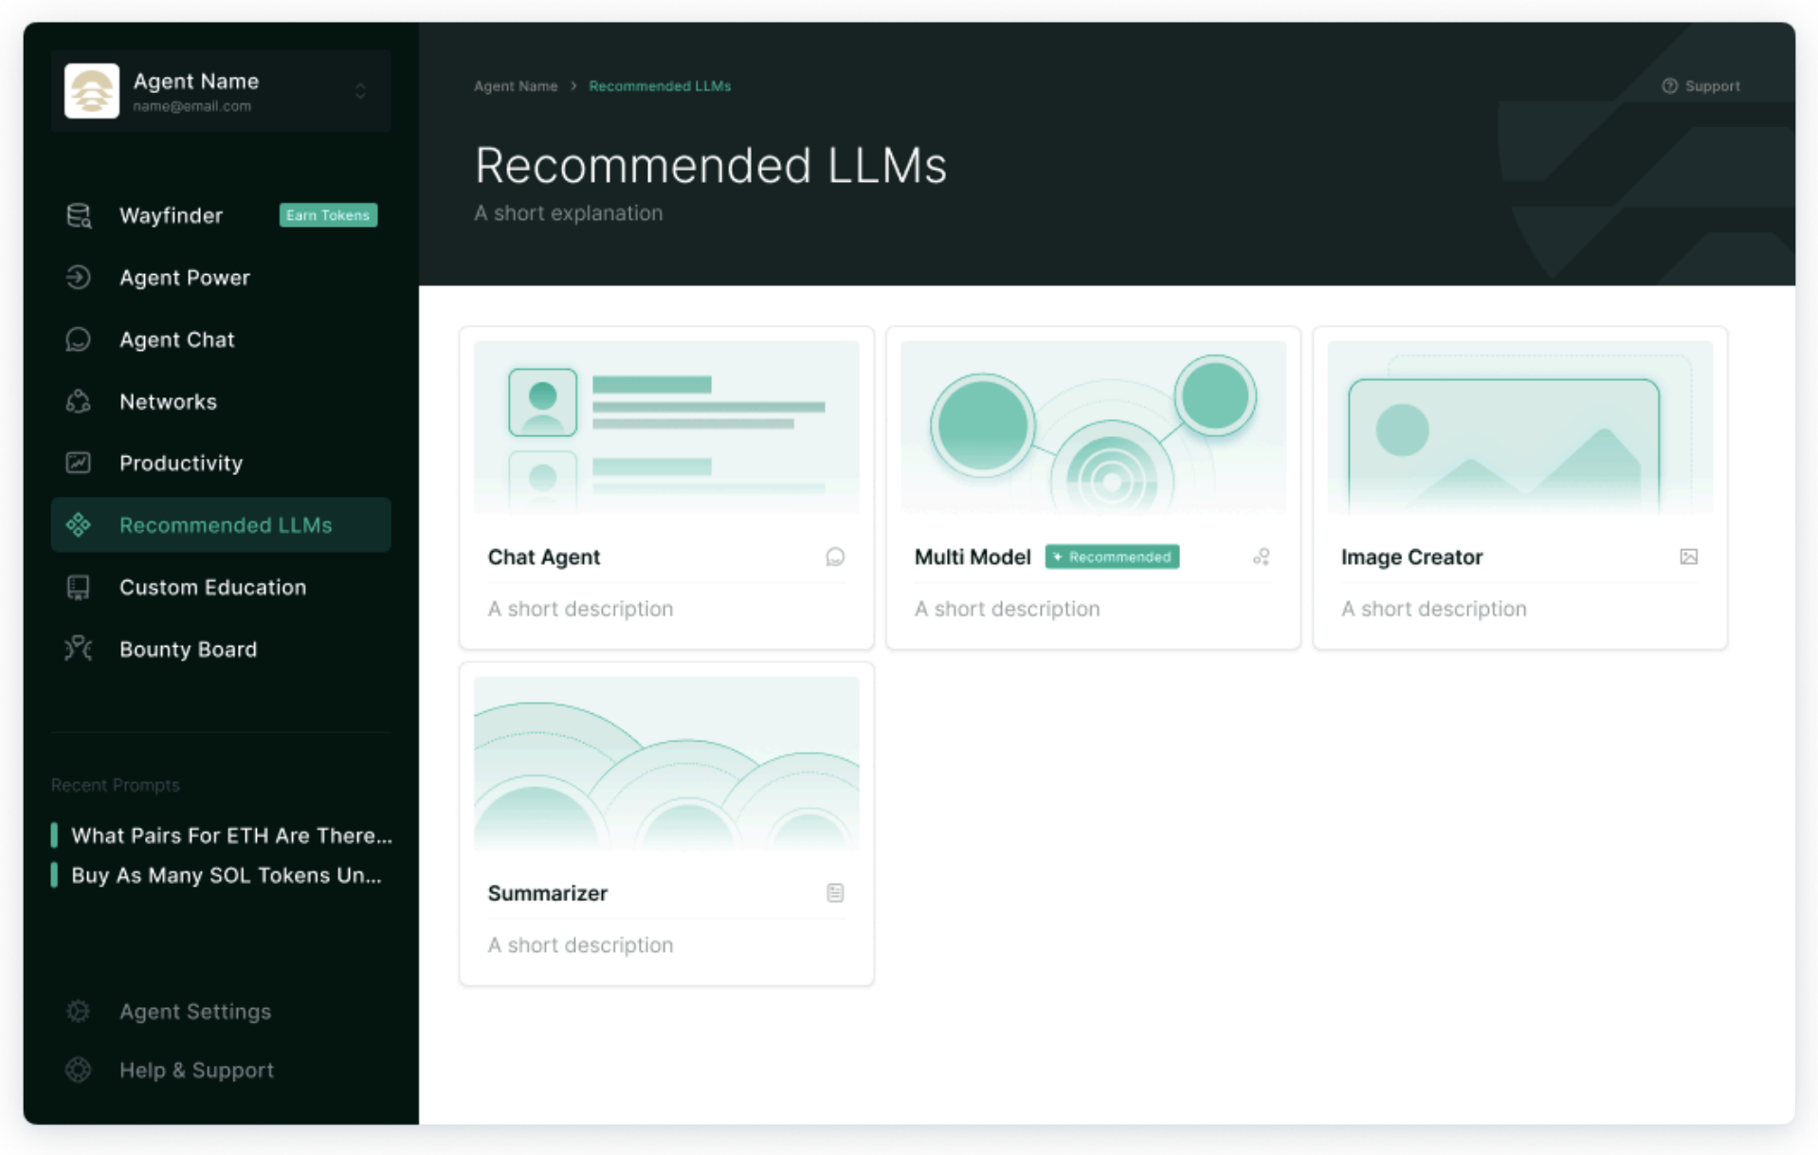Toggle the Recommended badge on Multi Model
The image size is (1818, 1155).
[x=1112, y=557]
